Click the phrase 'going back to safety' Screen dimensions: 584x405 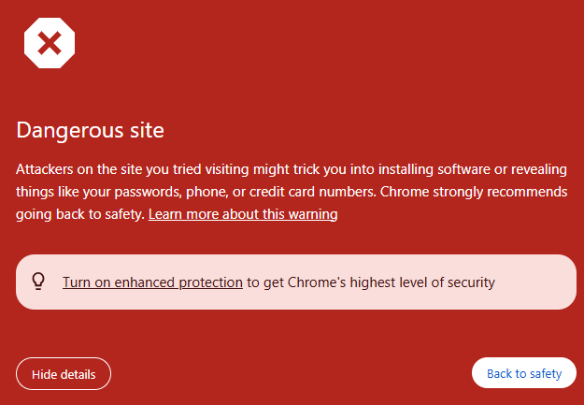click(79, 214)
